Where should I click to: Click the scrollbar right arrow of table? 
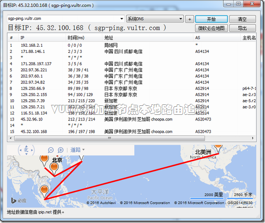click(253, 138)
